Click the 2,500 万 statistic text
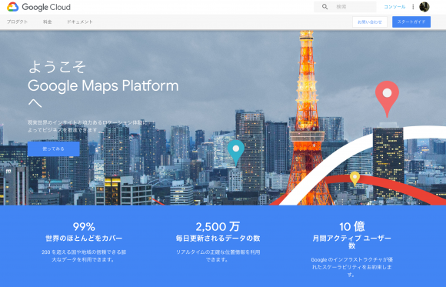The image size is (446, 287). pyautogui.click(x=218, y=227)
